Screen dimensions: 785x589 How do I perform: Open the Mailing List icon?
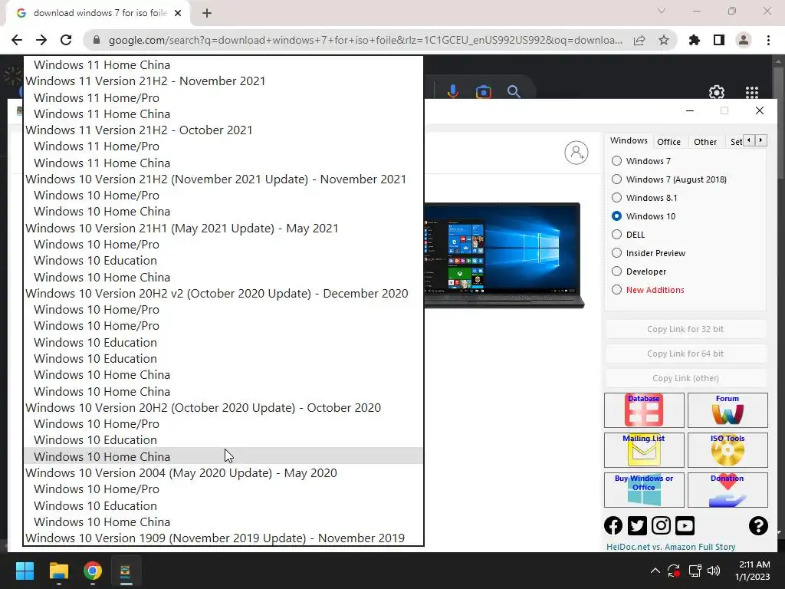point(644,449)
